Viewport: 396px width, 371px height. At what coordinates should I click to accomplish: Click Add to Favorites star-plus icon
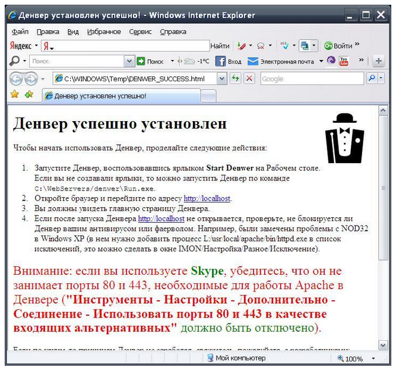[29, 94]
